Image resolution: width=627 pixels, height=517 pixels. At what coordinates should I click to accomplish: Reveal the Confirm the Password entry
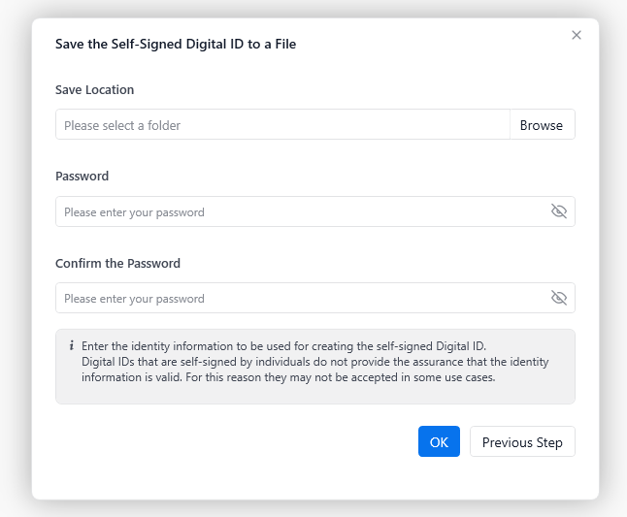tap(558, 298)
